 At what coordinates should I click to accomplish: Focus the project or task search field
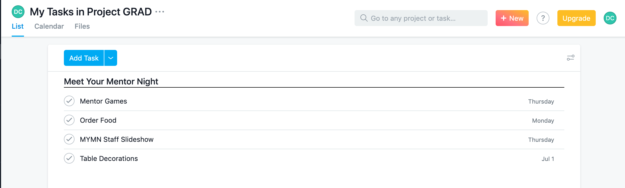coord(426,18)
